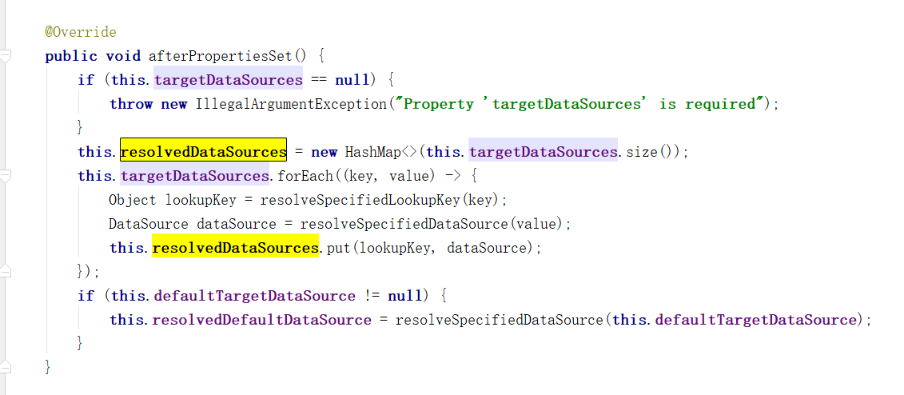Click the lookupKey variable in its declaration
This screenshot has width=904, height=395.
click(x=201, y=200)
